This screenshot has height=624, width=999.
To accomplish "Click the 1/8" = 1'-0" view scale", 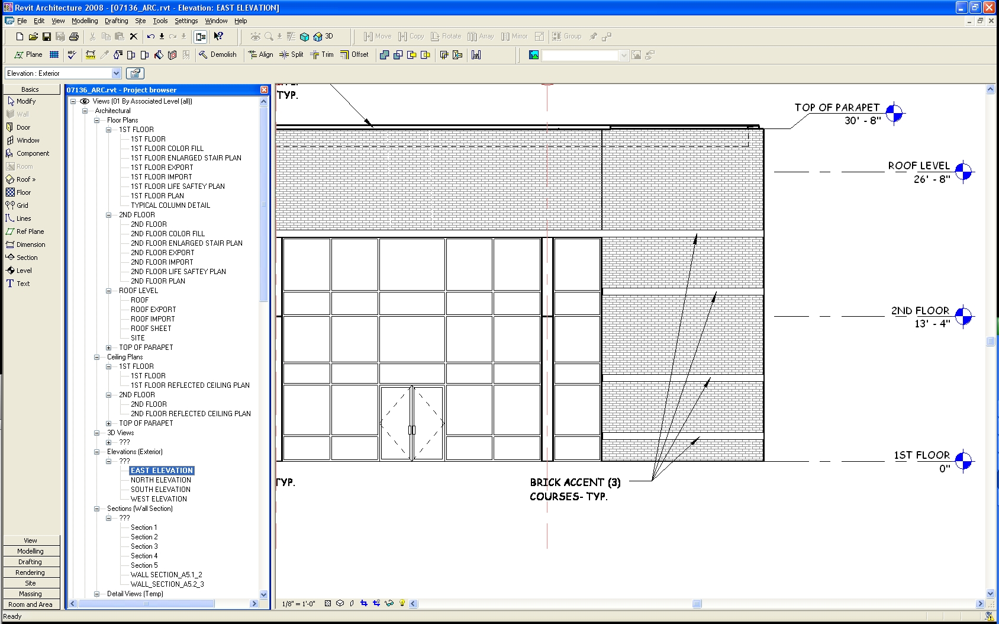I will click(x=298, y=604).
